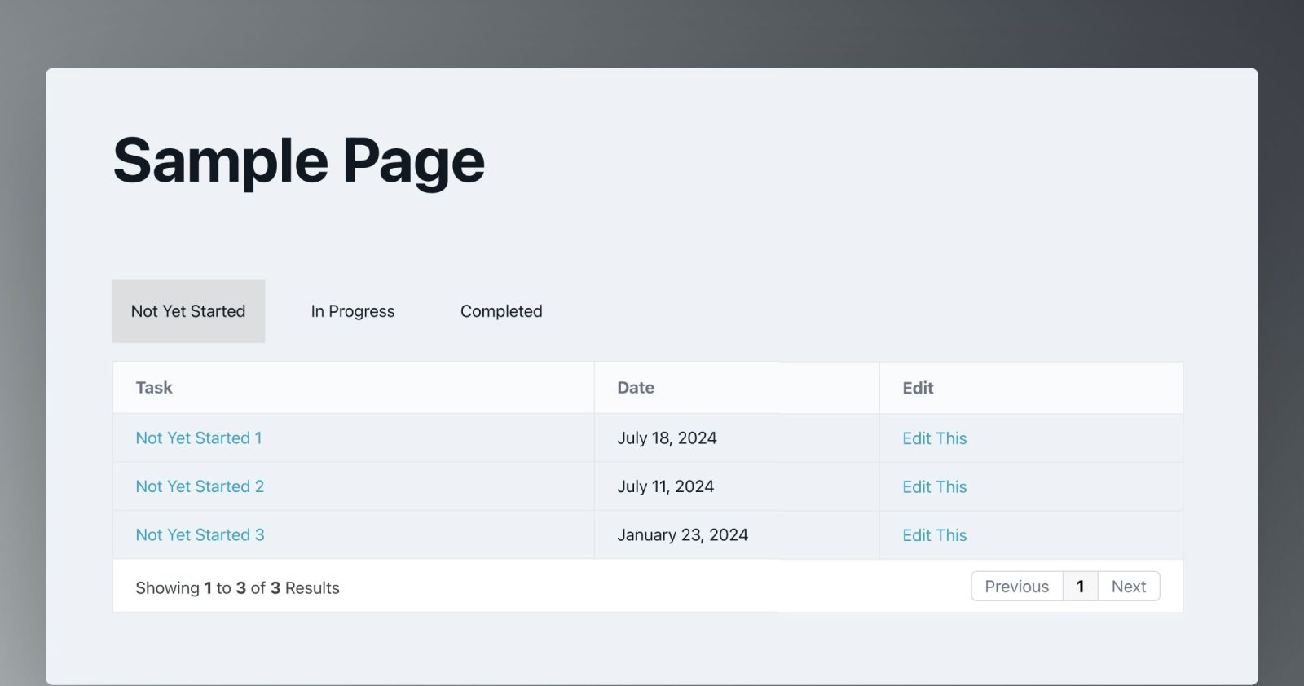
Task: Click the July 11, 2024 date cell
Action: pos(665,486)
